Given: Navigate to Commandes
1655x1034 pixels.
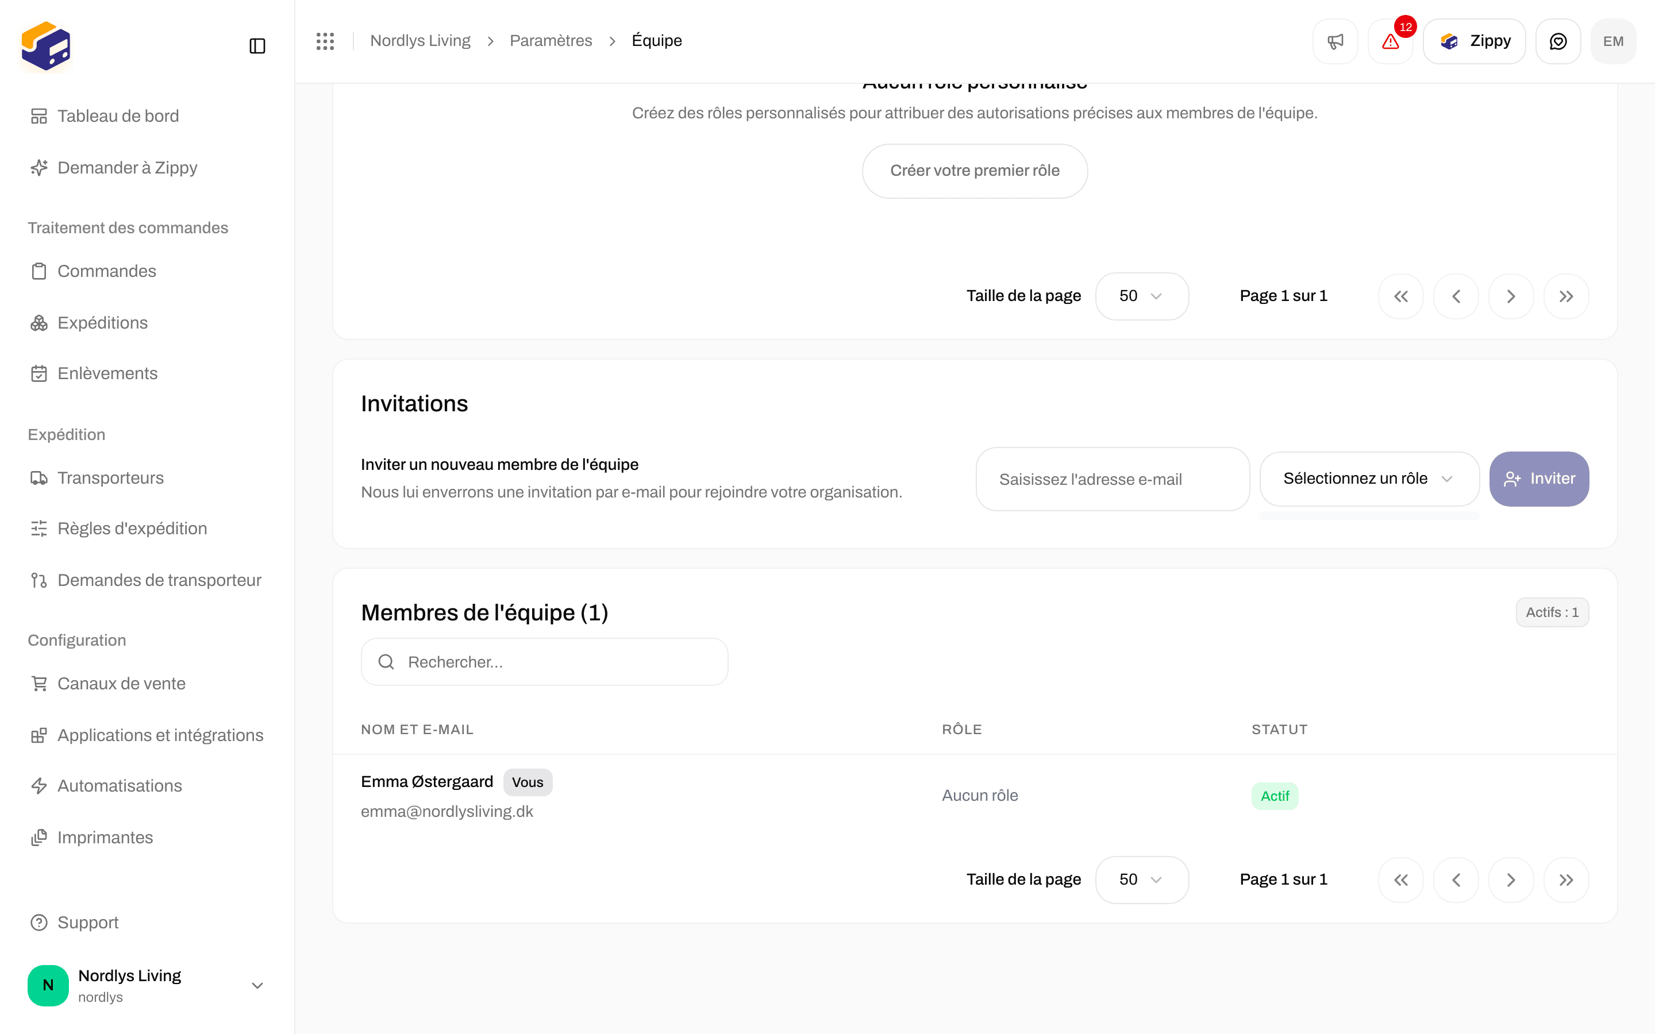Looking at the screenshot, I should coord(93,271).
